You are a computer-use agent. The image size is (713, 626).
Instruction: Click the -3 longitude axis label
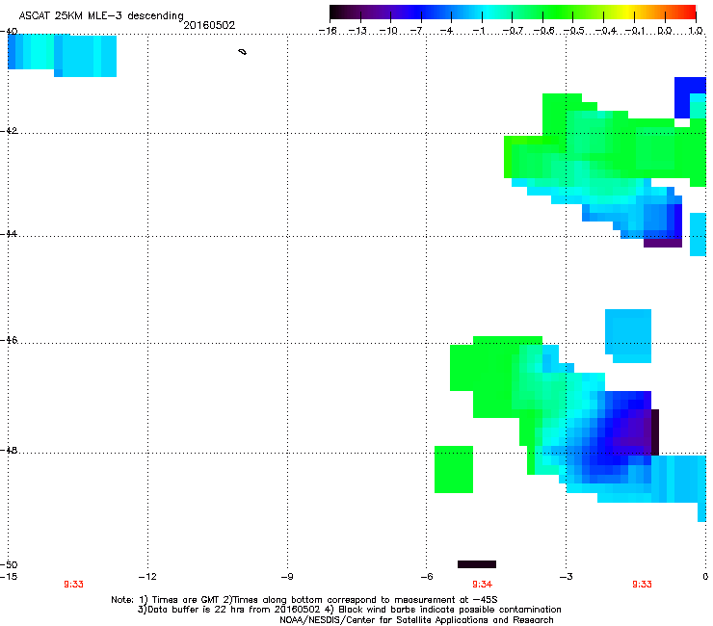point(566,577)
